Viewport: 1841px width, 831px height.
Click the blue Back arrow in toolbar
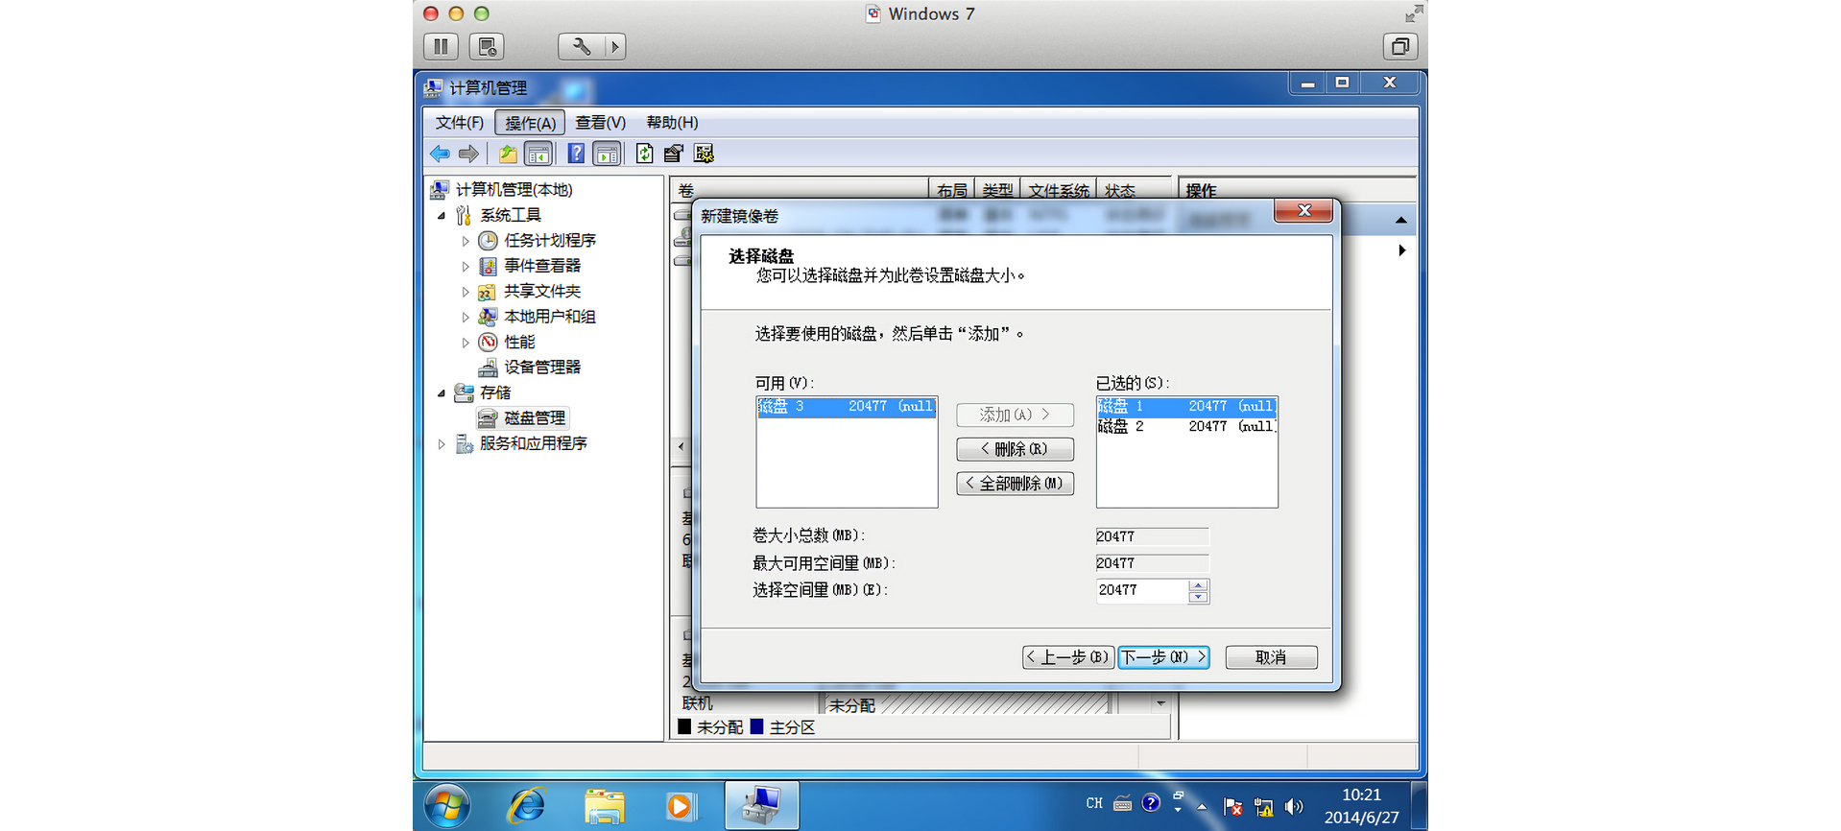[x=440, y=154]
